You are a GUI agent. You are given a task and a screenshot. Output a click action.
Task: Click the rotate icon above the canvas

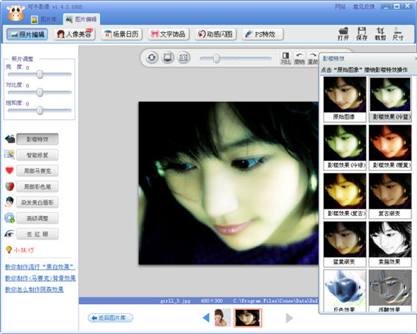click(x=152, y=58)
